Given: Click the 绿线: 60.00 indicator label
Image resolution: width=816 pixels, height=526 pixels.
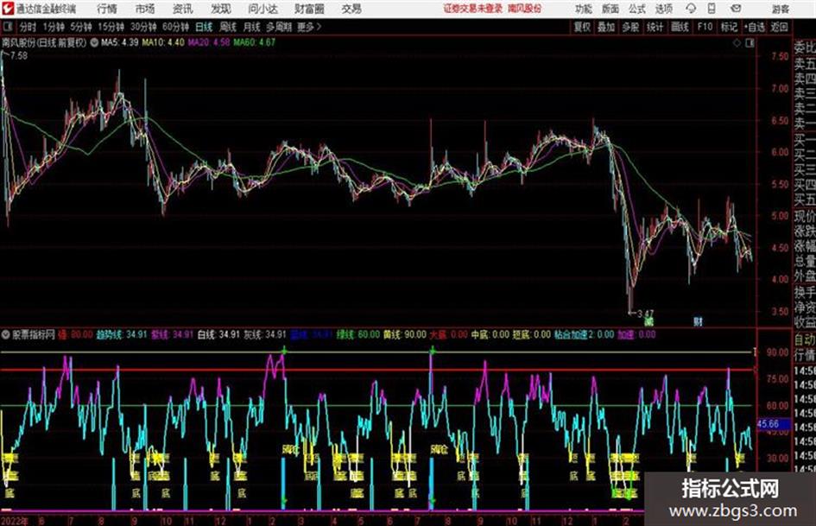Looking at the screenshot, I should [x=358, y=334].
